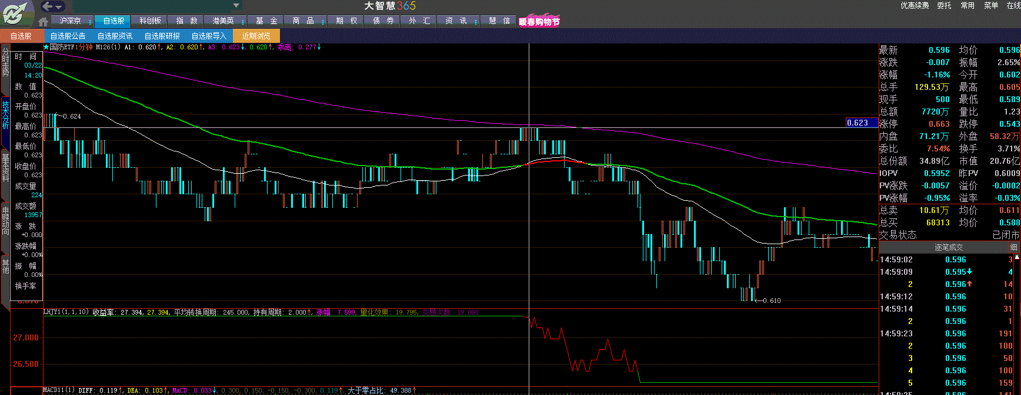Click the home icon in toolbar
Viewport: 1021px width, 395px height.
(43, 22)
